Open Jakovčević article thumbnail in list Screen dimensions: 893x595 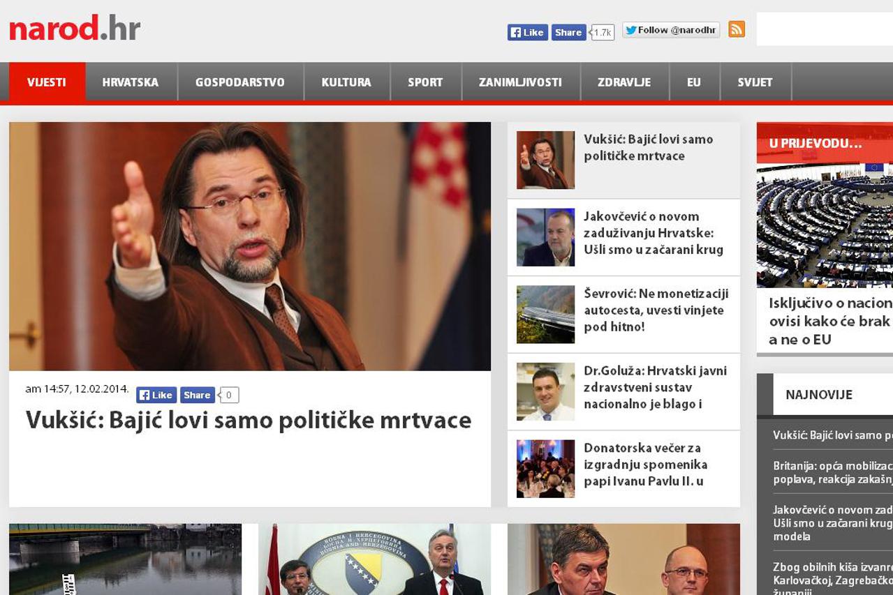point(545,237)
